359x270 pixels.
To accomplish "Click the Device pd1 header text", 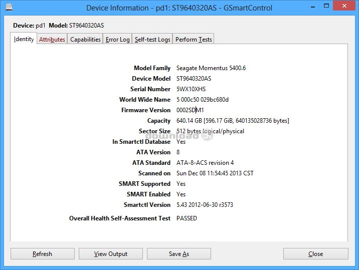I will [29, 26].
